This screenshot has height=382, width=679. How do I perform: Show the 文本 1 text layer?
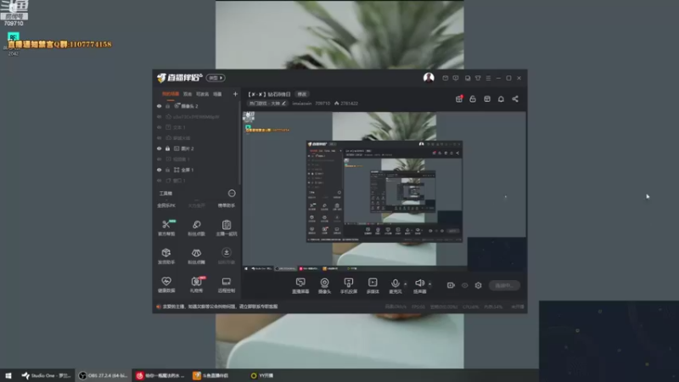(159, 127)
